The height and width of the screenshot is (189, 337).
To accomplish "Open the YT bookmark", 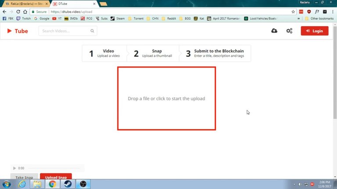I will click(57, 19).
